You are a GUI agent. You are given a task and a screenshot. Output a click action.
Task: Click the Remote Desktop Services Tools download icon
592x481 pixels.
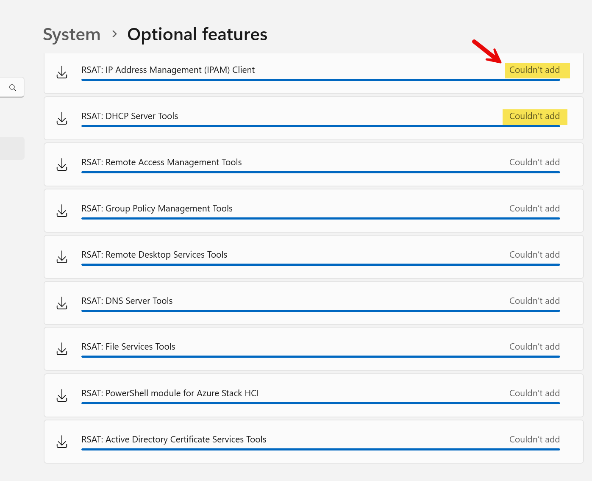pos(62,257)
